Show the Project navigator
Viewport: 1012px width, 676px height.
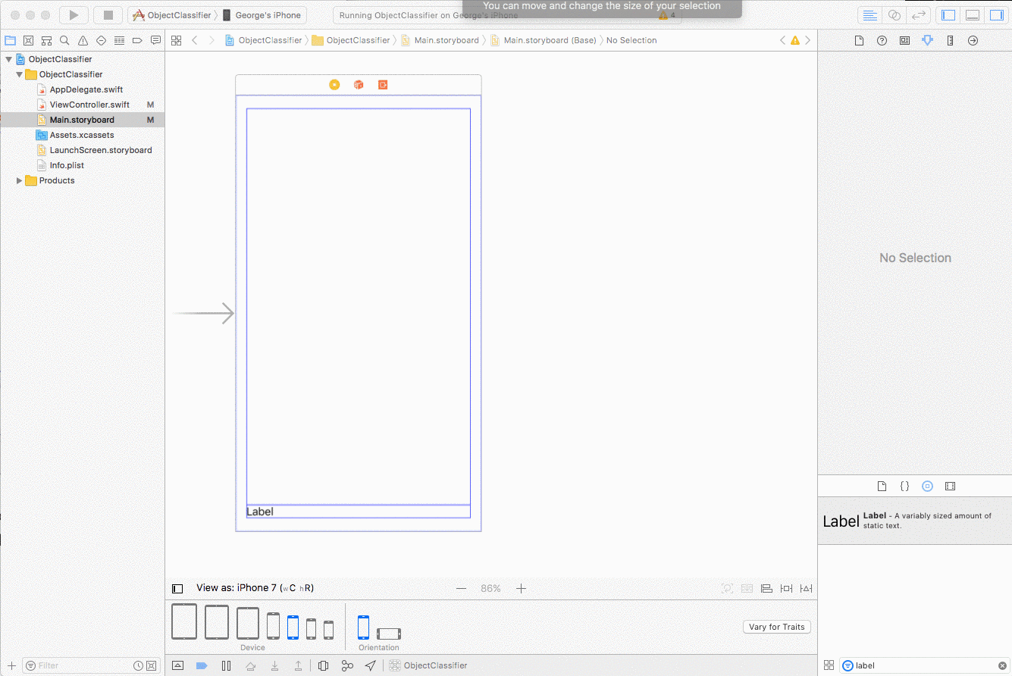click(11, 40)
